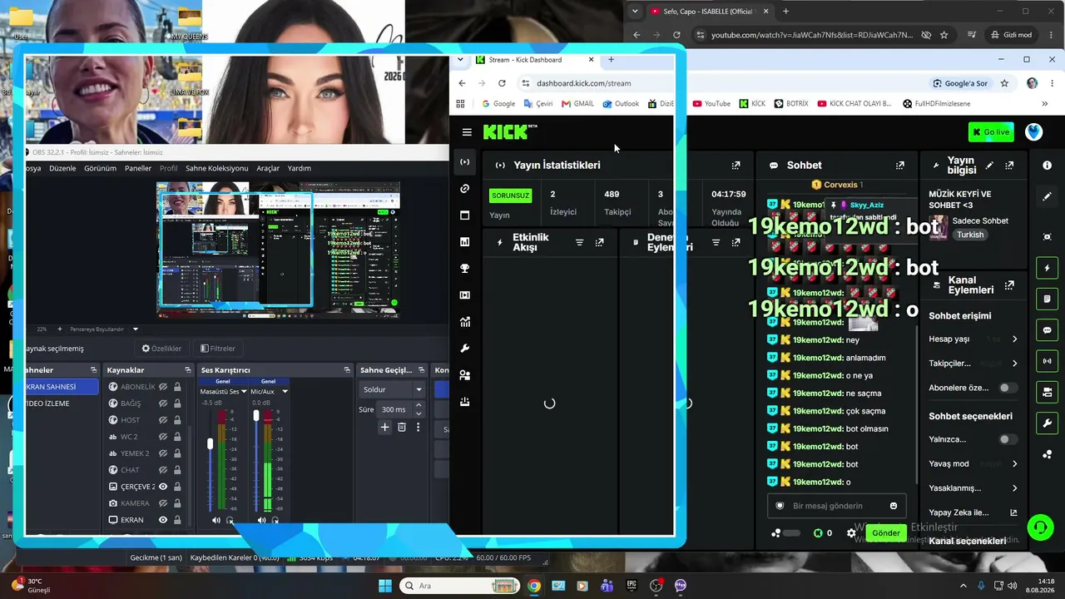Pop out the Kanal Eylemleri panel
The image size is (1065, 599).
point(1009,285)
